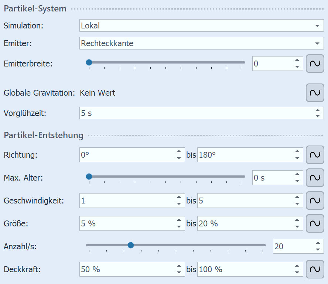Open the Deckkraft curve editor icon
This screenshot has width=328, height=284.
click(x=315, y=269)
